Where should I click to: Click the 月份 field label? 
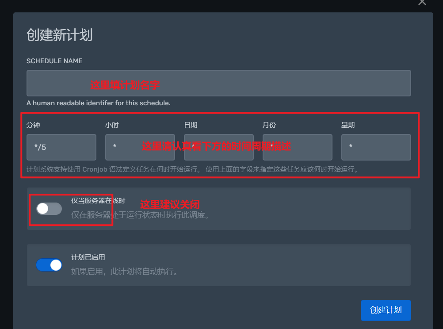[269, 125]
